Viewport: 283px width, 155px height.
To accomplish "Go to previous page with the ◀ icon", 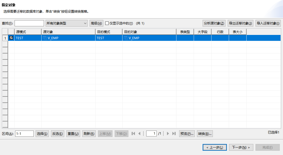I will [139, 133].
